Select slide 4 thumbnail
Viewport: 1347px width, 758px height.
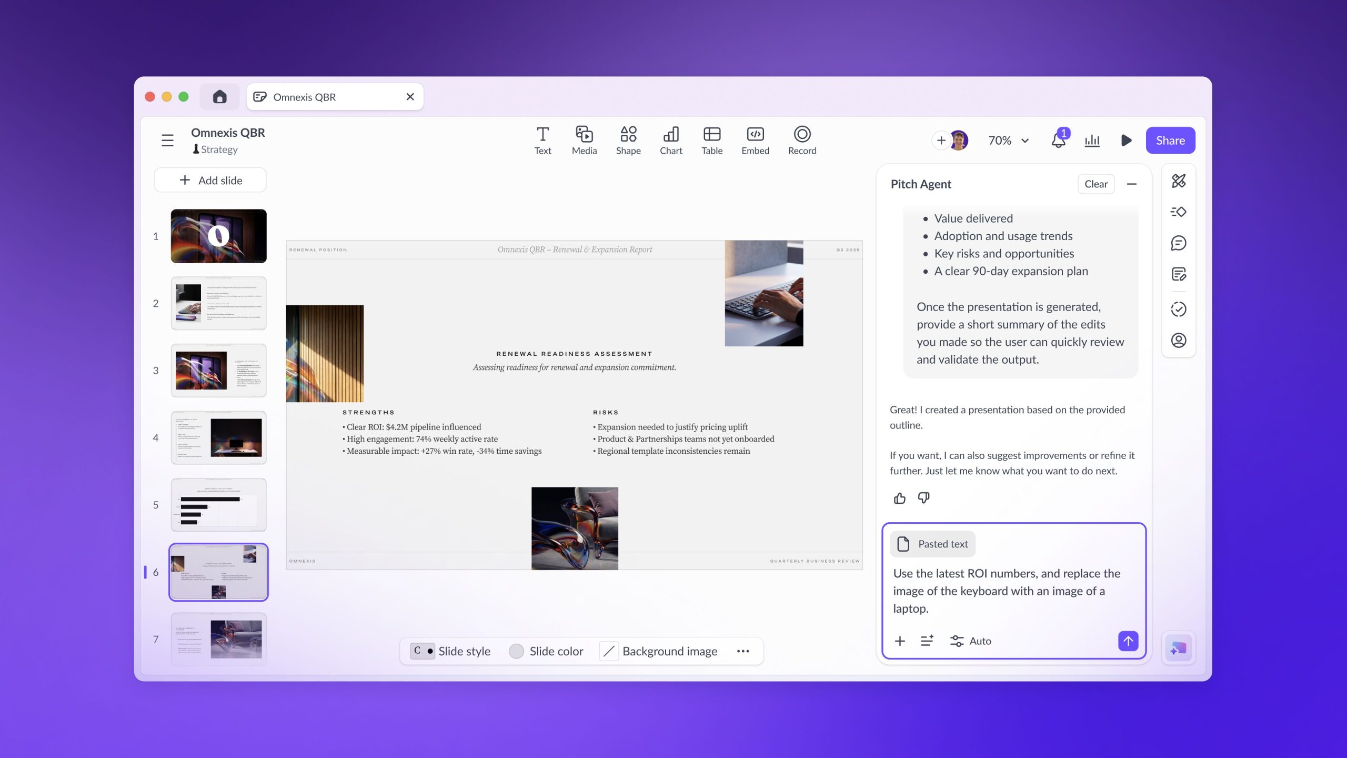(218, 438)
